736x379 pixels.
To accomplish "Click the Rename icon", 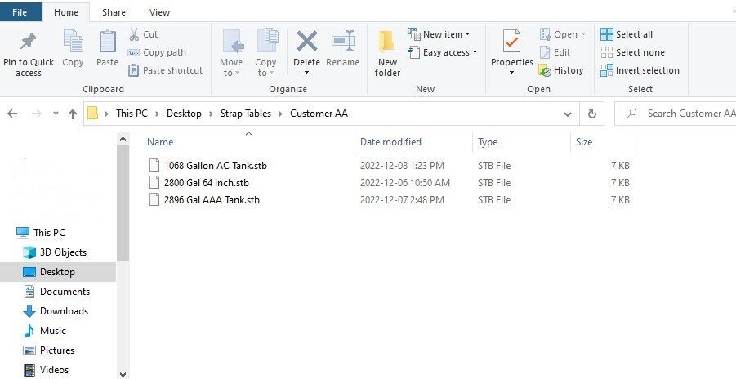I will (342, 42).
